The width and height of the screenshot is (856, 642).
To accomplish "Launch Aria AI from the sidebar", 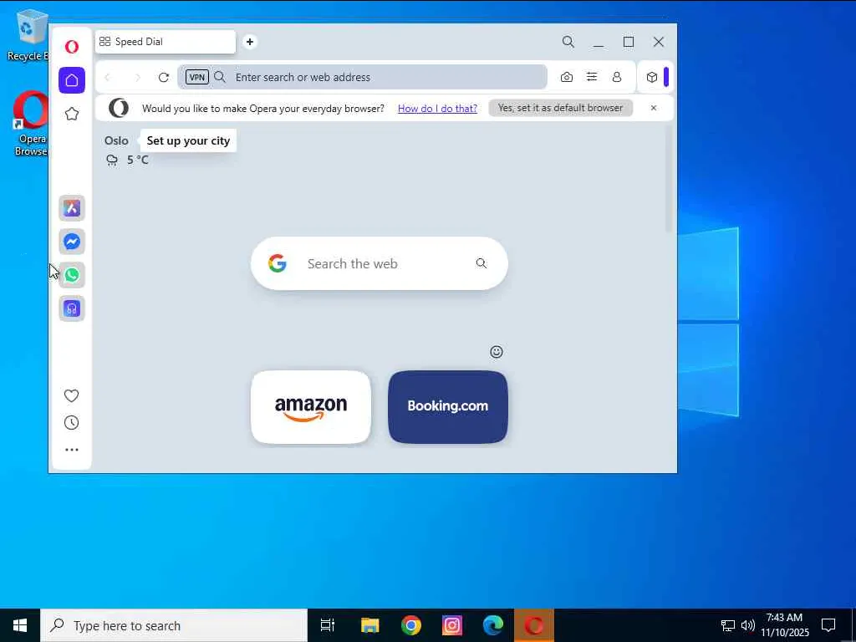I will coord(72,208).
